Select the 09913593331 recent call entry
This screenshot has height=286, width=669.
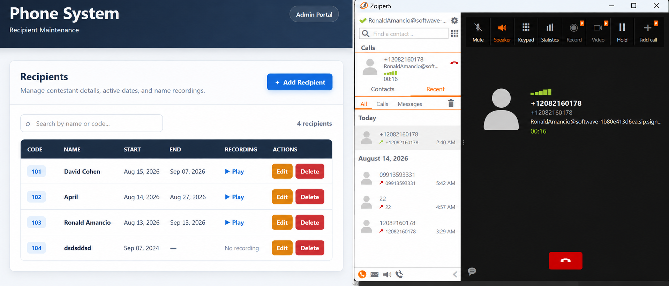click(x=407, y=179)
